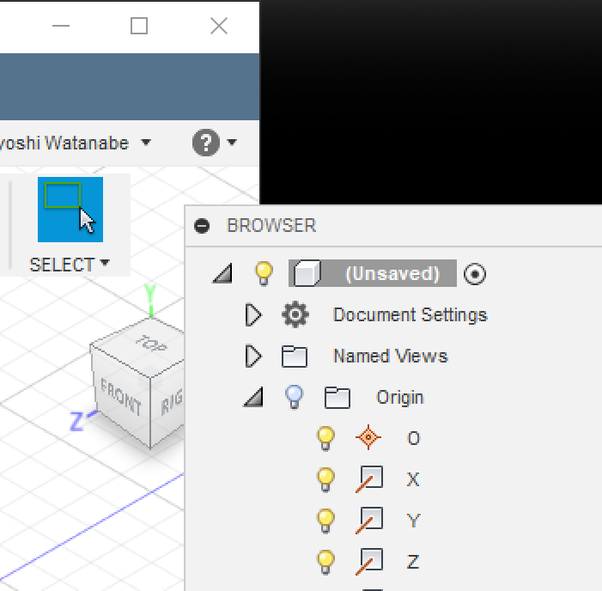Click the Origin folder icon

click(x=337, y=398)
